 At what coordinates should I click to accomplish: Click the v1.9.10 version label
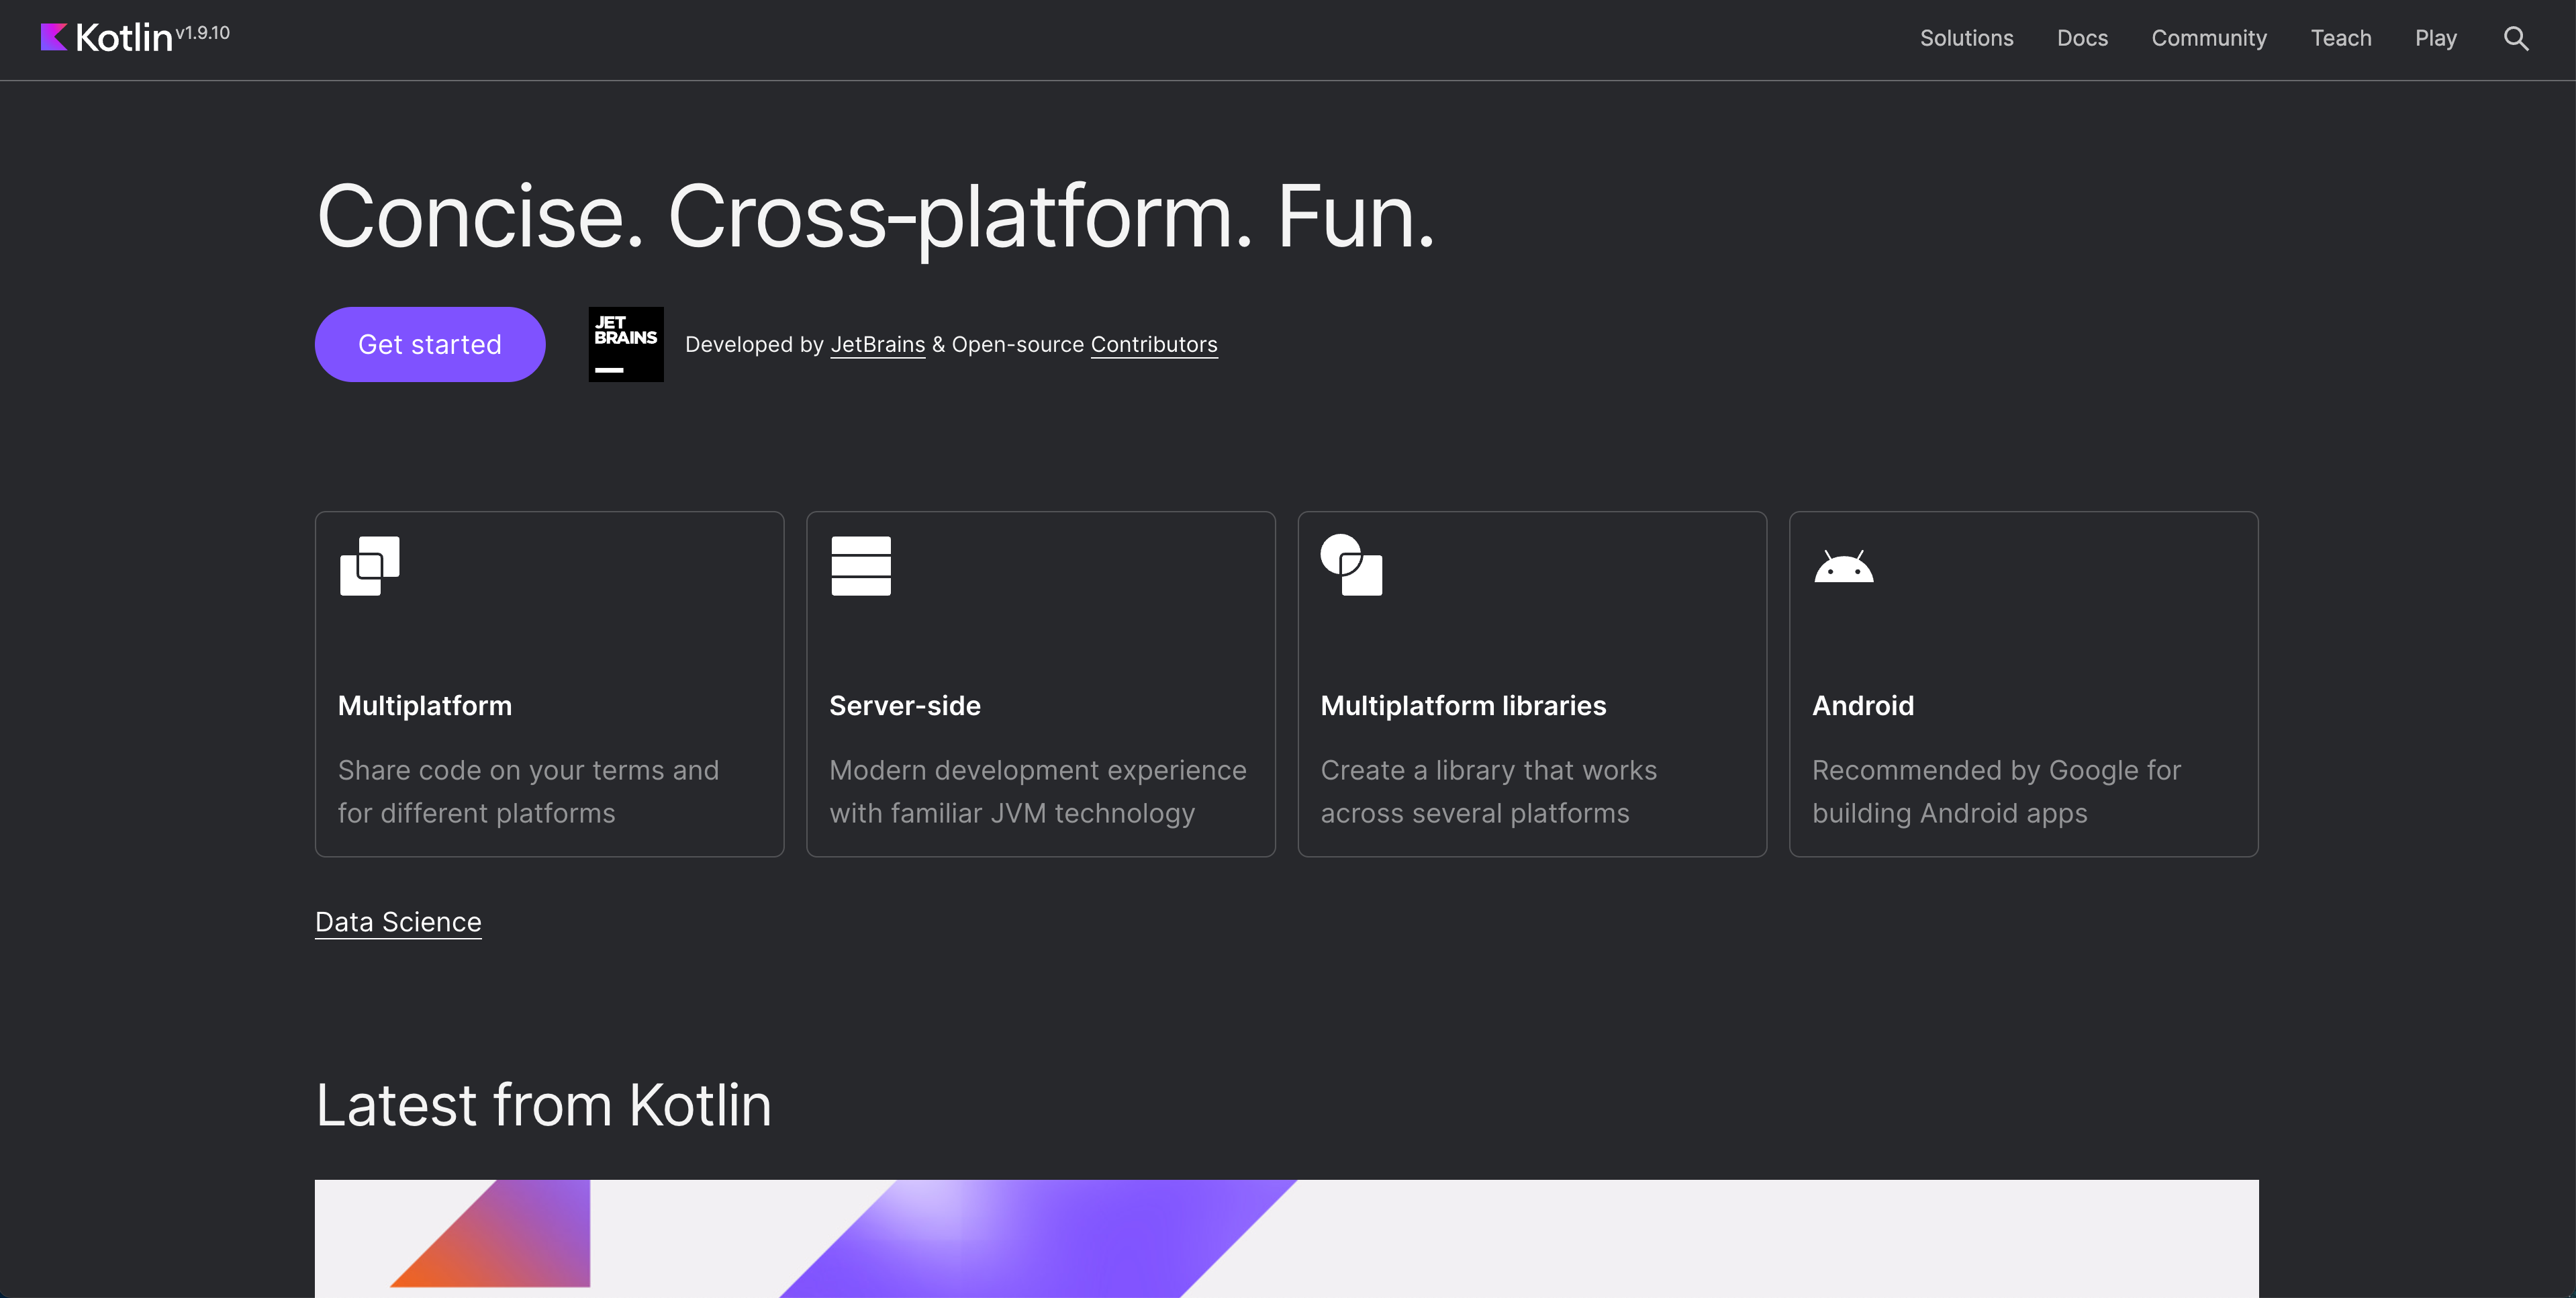pyautogui.click(x=203, y=33)
